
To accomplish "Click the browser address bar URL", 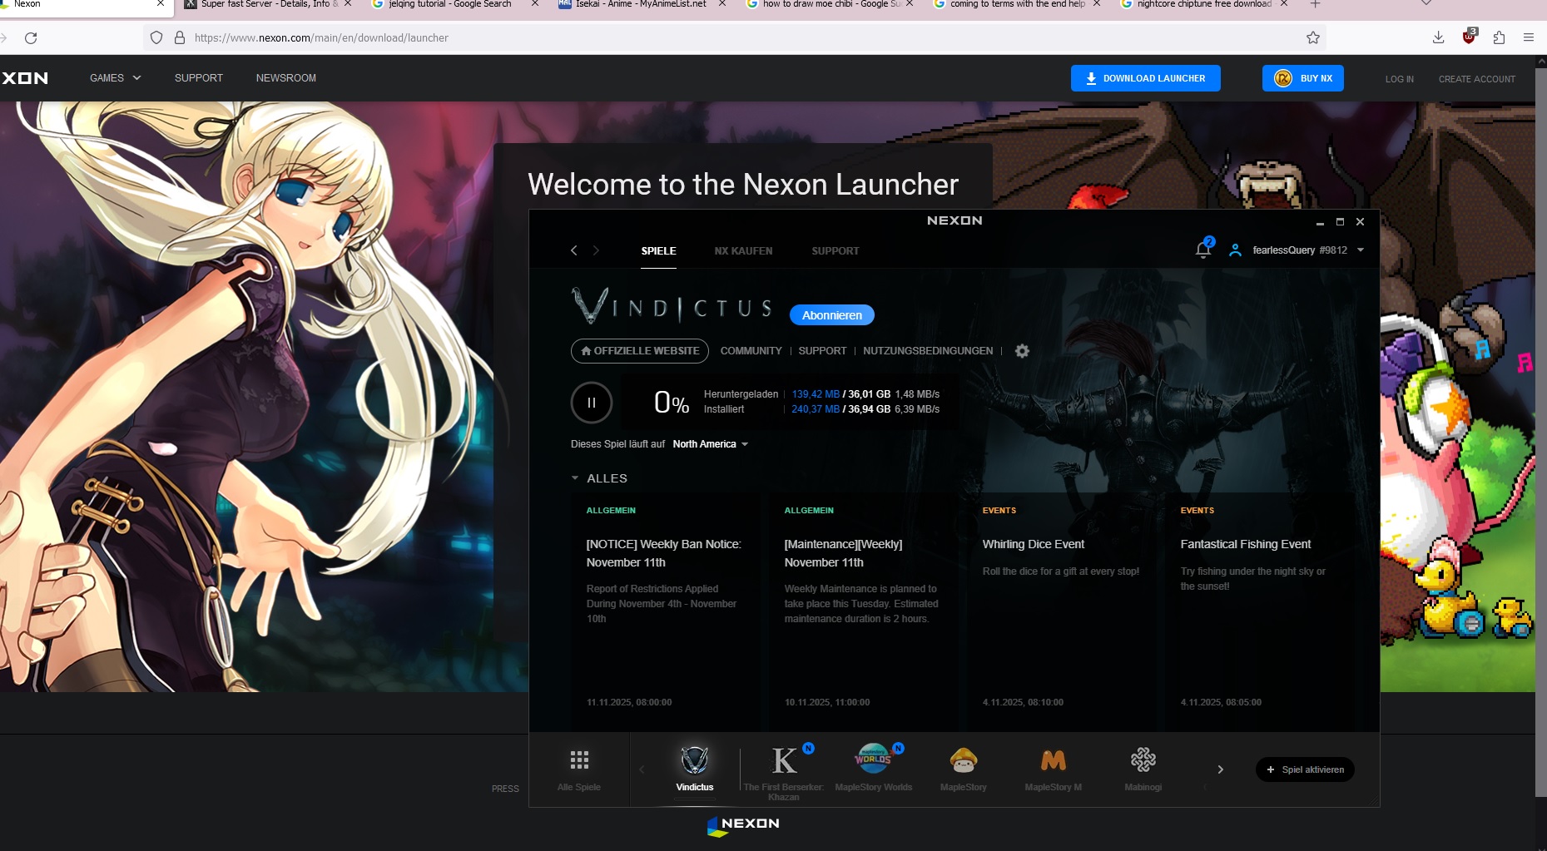I will [x=321, y=37].
